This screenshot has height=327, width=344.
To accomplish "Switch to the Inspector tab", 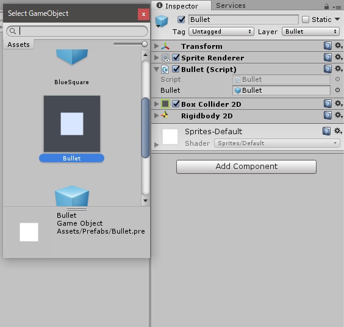I will (181, 5).
